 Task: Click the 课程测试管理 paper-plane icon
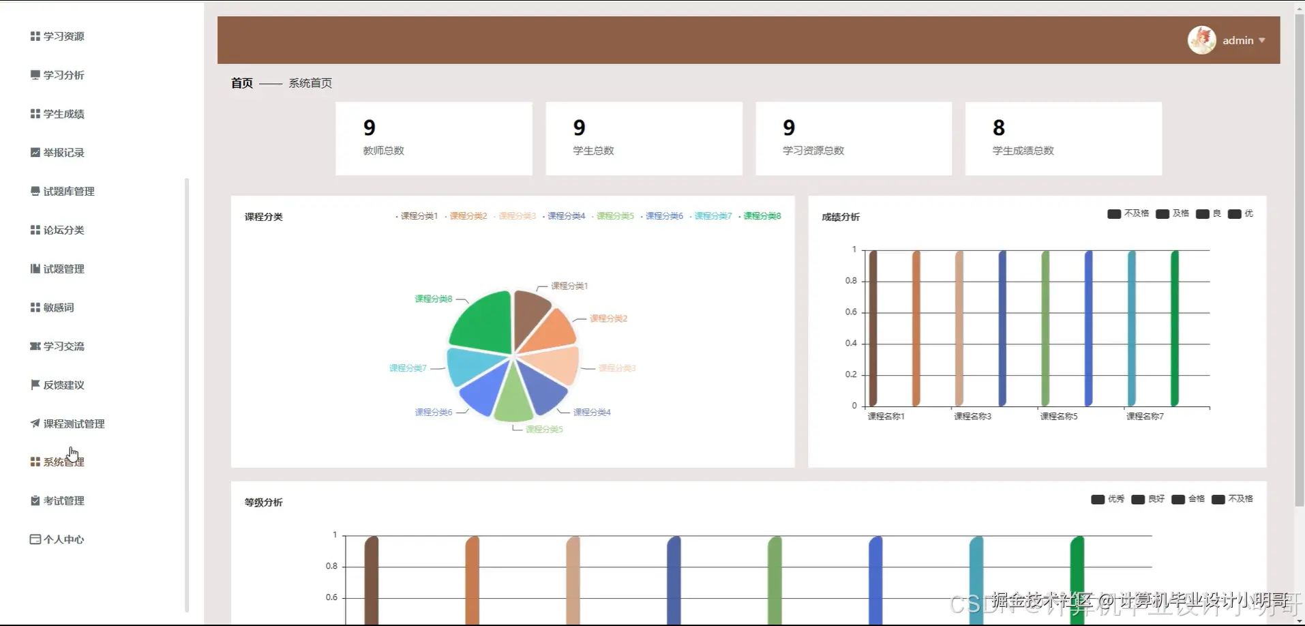[x=35, y=423]
